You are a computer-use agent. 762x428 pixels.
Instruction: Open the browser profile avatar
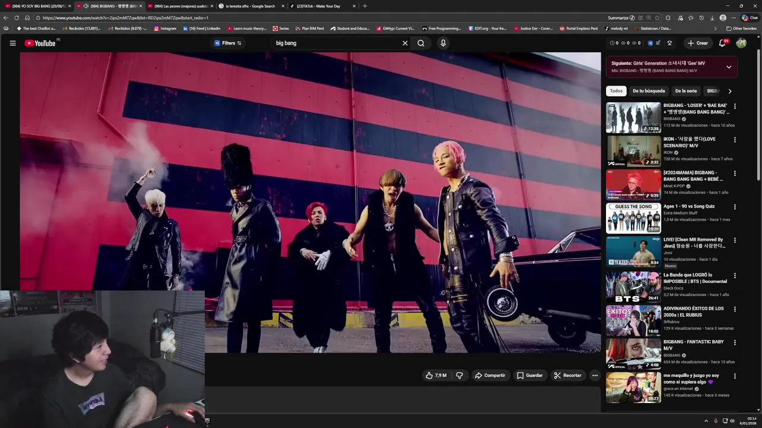tap(723, 18)
